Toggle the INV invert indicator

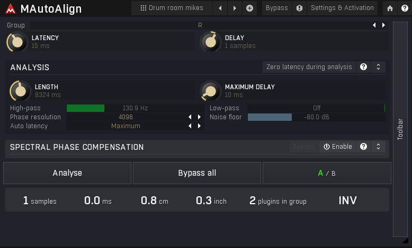click(x=347, y=201)
